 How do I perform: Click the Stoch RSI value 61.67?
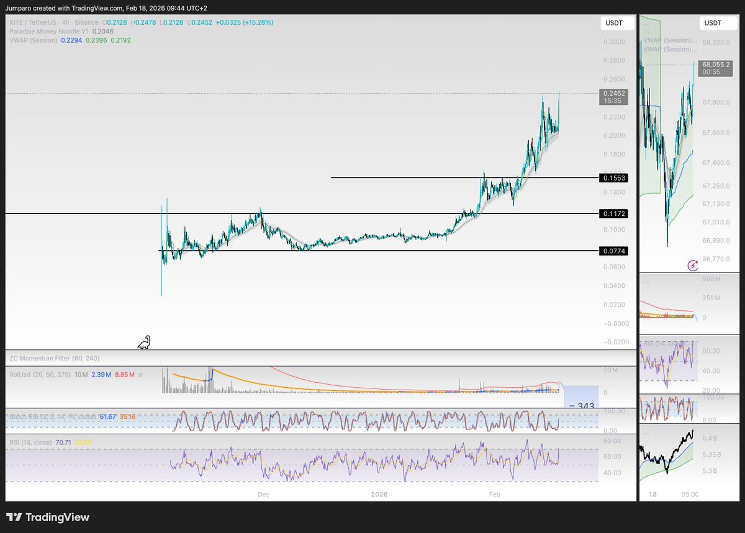click(x=108, y=417)
